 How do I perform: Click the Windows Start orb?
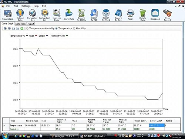click(5, 136)
